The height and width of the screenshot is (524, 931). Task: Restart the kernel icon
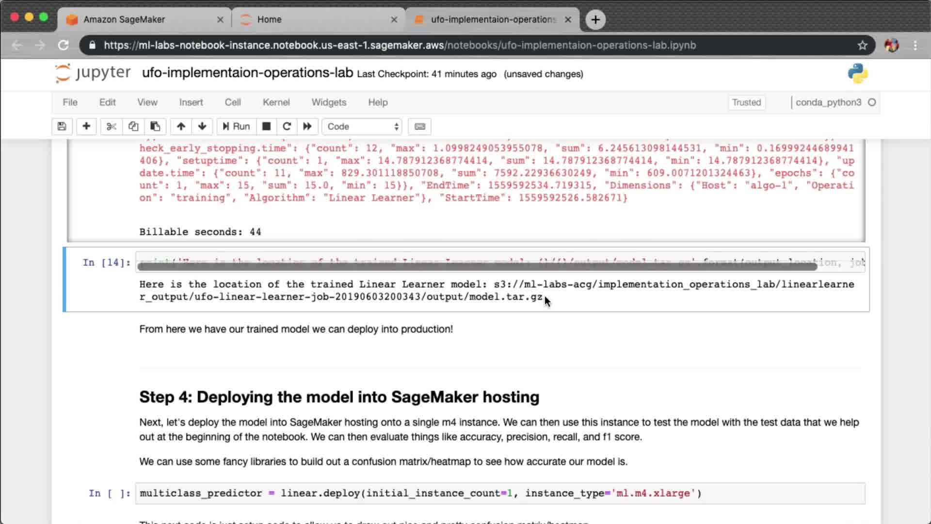[x=287, y=127]
